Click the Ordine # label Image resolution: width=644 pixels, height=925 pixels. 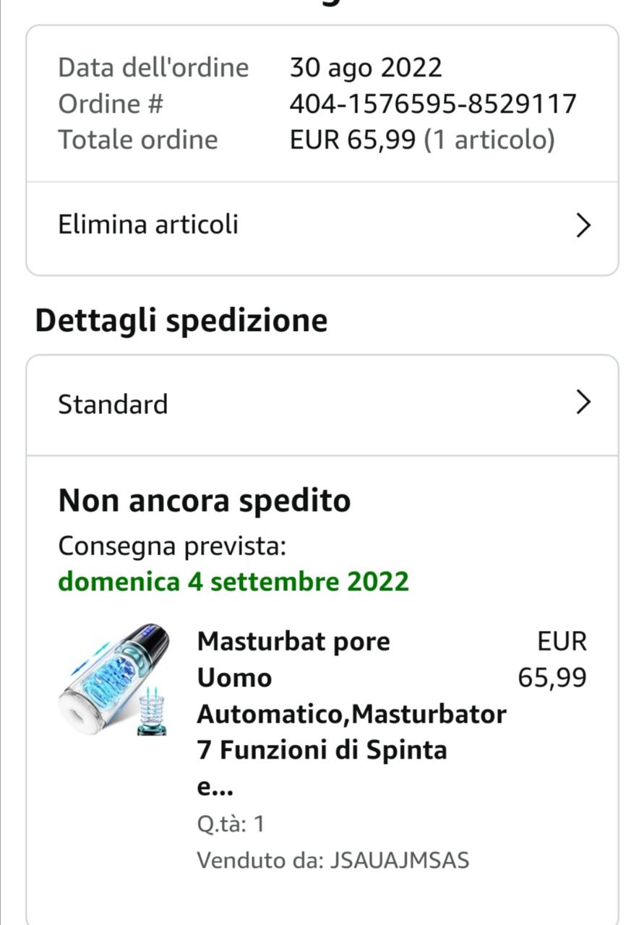[x=111, y=104]
